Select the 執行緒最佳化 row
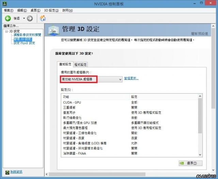 [x=129, y=118]
